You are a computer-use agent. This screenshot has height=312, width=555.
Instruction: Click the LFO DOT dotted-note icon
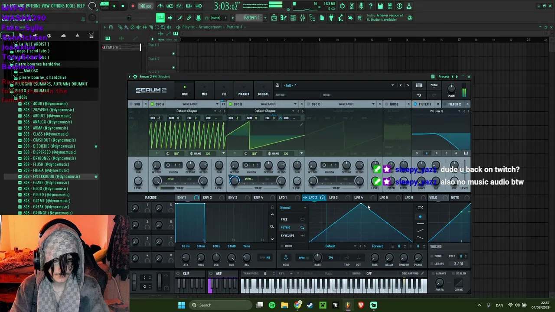pyautogui.click(x=358, y=258)
